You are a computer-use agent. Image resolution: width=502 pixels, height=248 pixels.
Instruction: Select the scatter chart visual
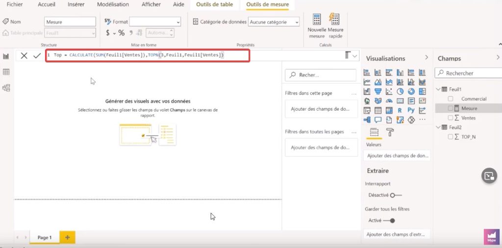[x=389, y=92]
